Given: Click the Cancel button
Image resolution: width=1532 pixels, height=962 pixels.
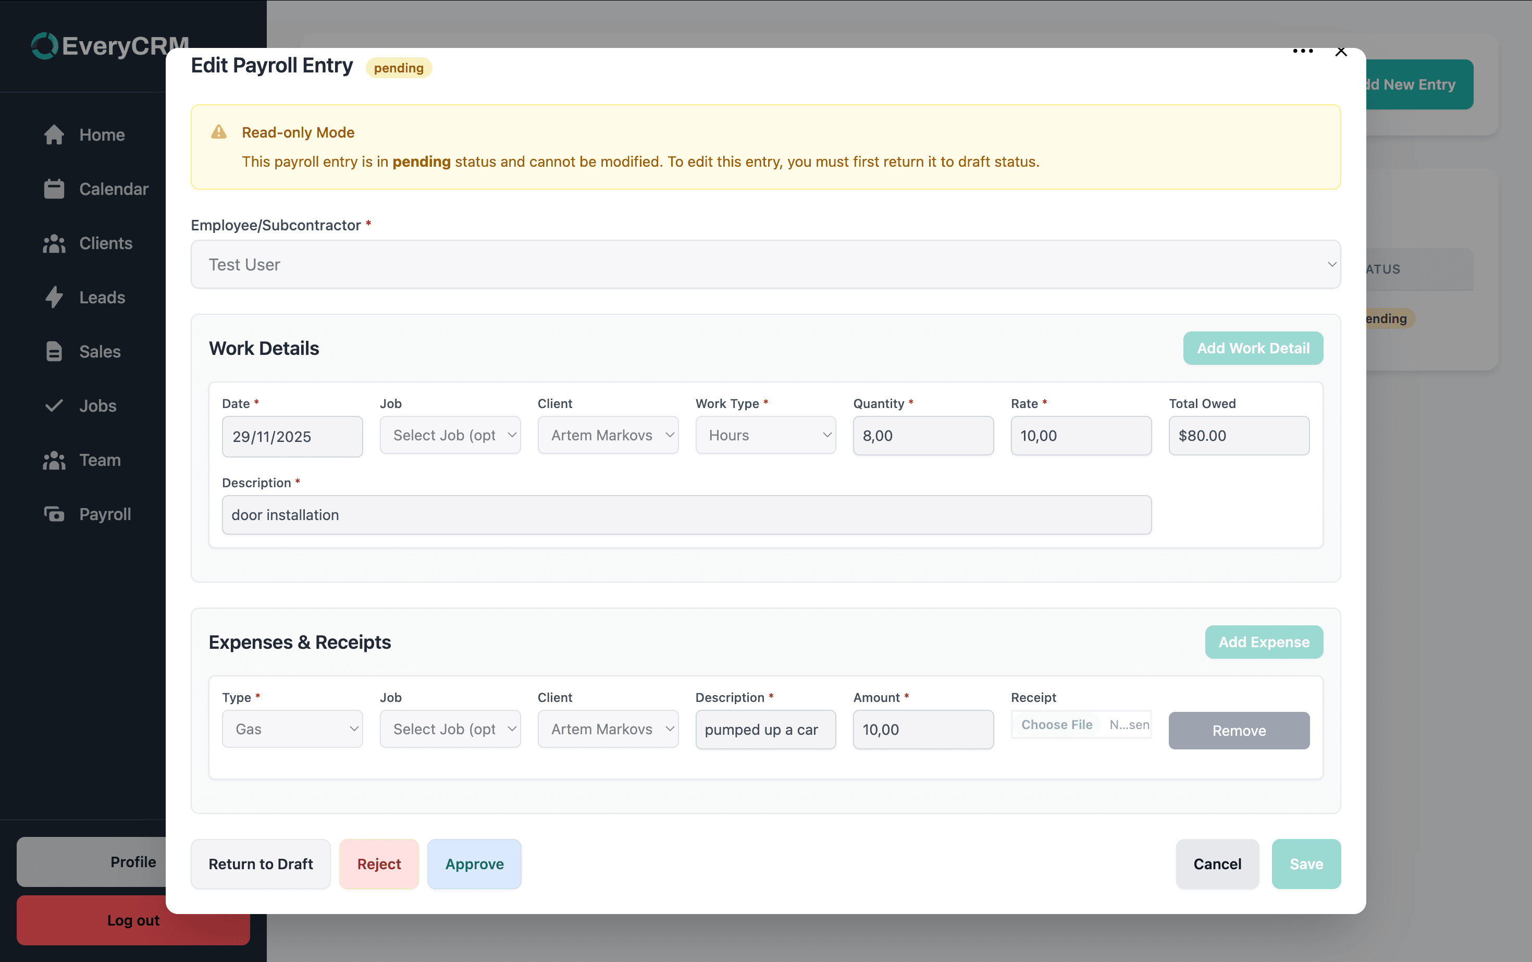Looking at the screenshot, I should tap(1217, 864).
